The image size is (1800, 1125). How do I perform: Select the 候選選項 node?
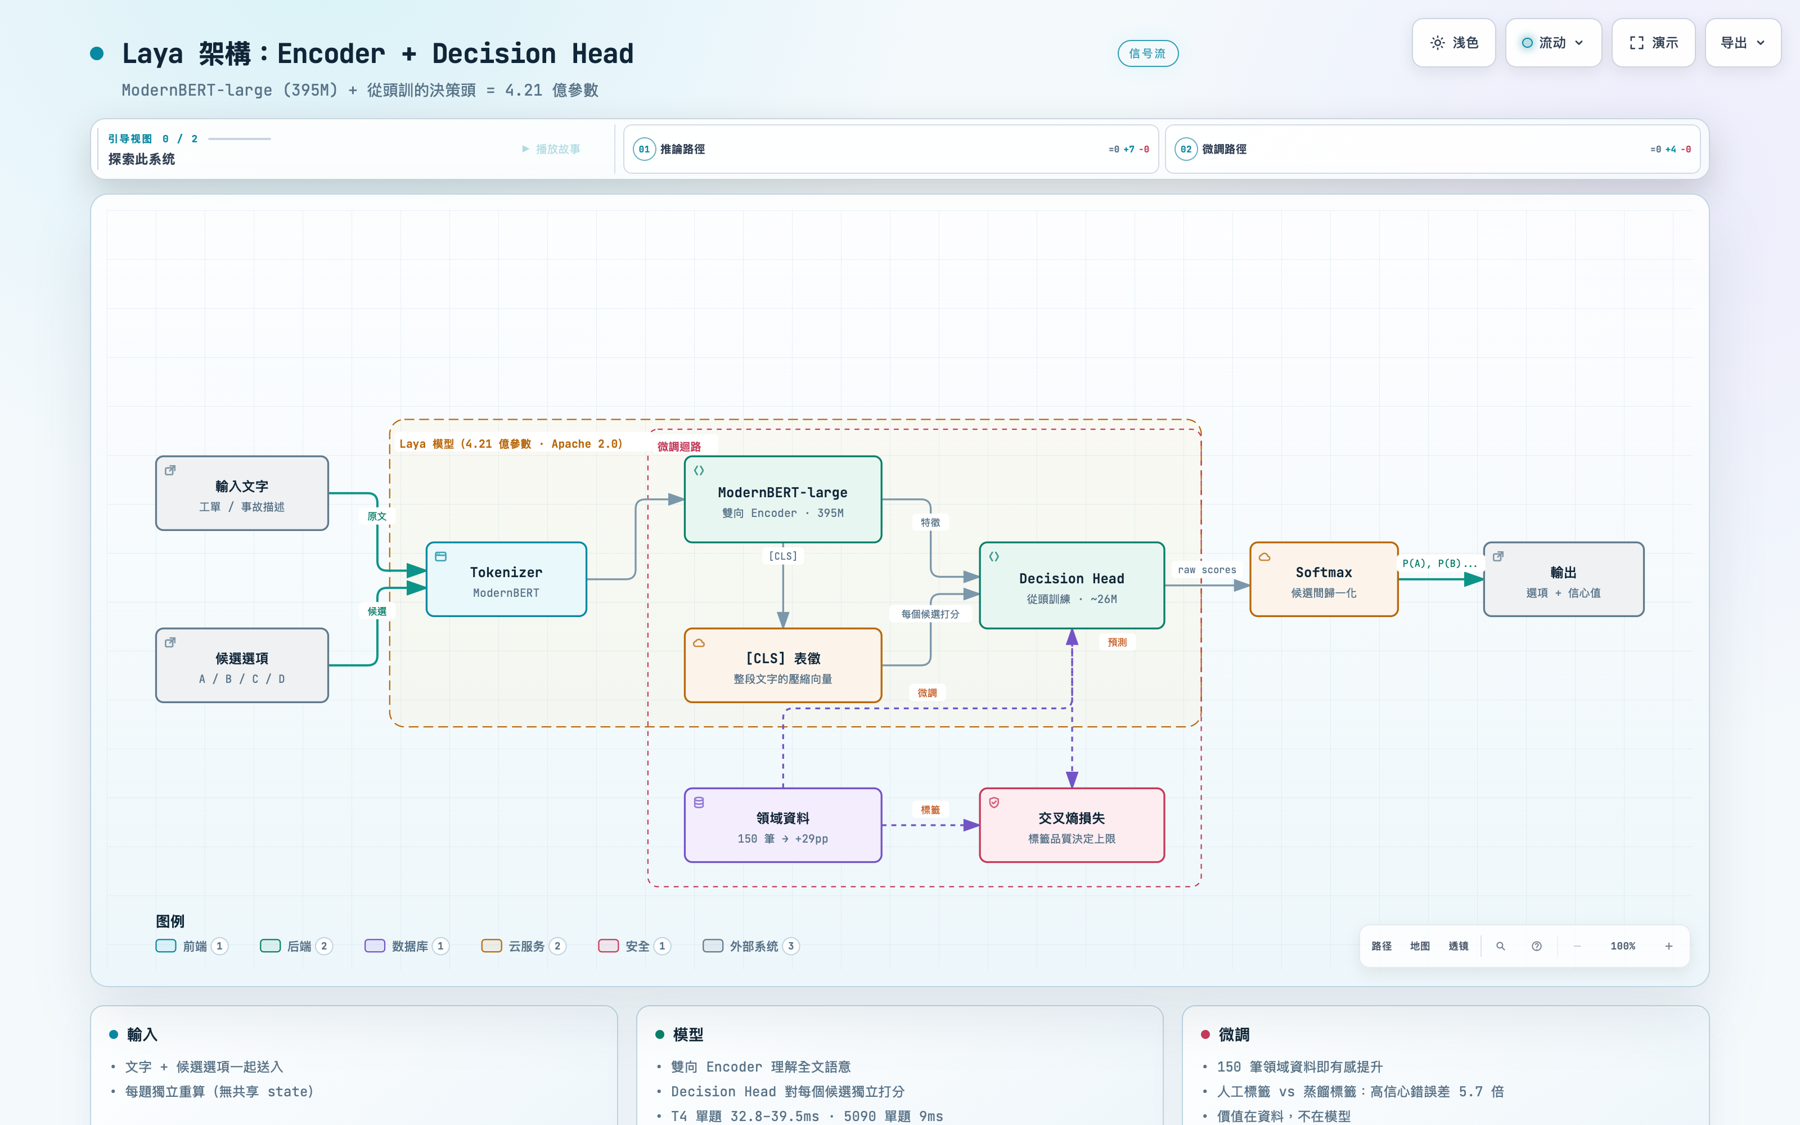[242, 665]
